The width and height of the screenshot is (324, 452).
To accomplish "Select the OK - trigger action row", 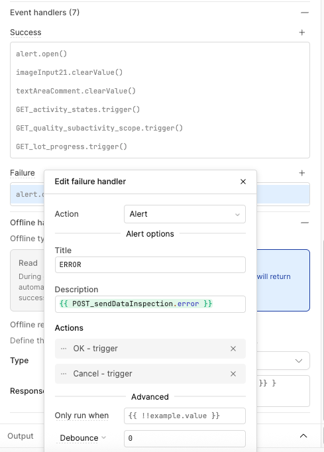I will pyautogui.click(x=150, y=349).
